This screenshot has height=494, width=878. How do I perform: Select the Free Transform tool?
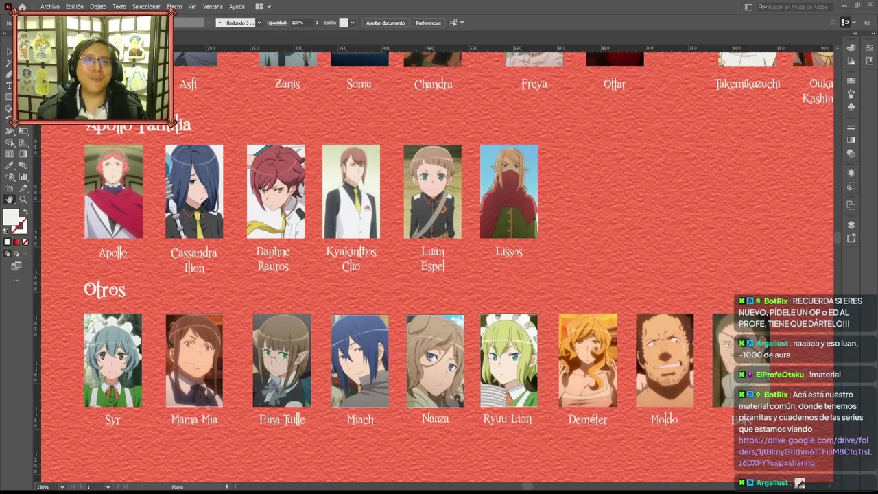[x=23, y=131]
